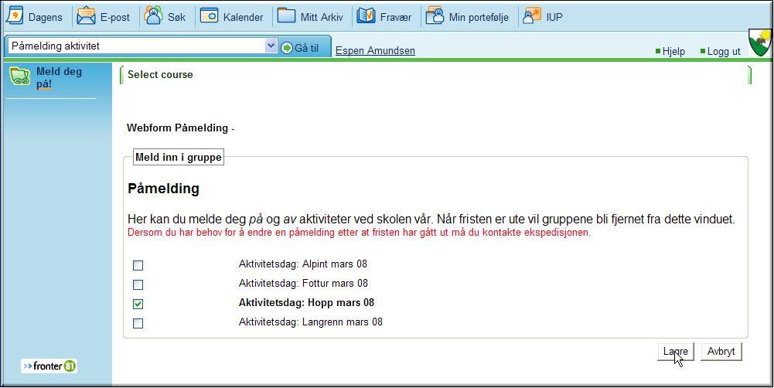Open the Hjelp link
The width and height of the screenshot is (774, 388).
click(x=673, y=51)
